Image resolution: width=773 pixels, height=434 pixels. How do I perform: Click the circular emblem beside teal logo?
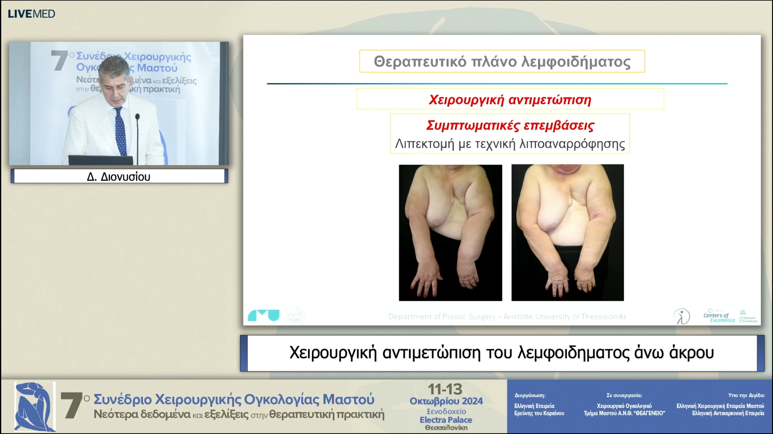295,316
